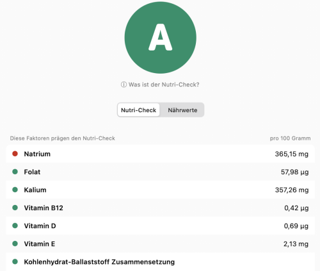This screenshot has height=271, width=320.
Task: Switch to the Nährwerte tab
Action: [x=182, y=110]
